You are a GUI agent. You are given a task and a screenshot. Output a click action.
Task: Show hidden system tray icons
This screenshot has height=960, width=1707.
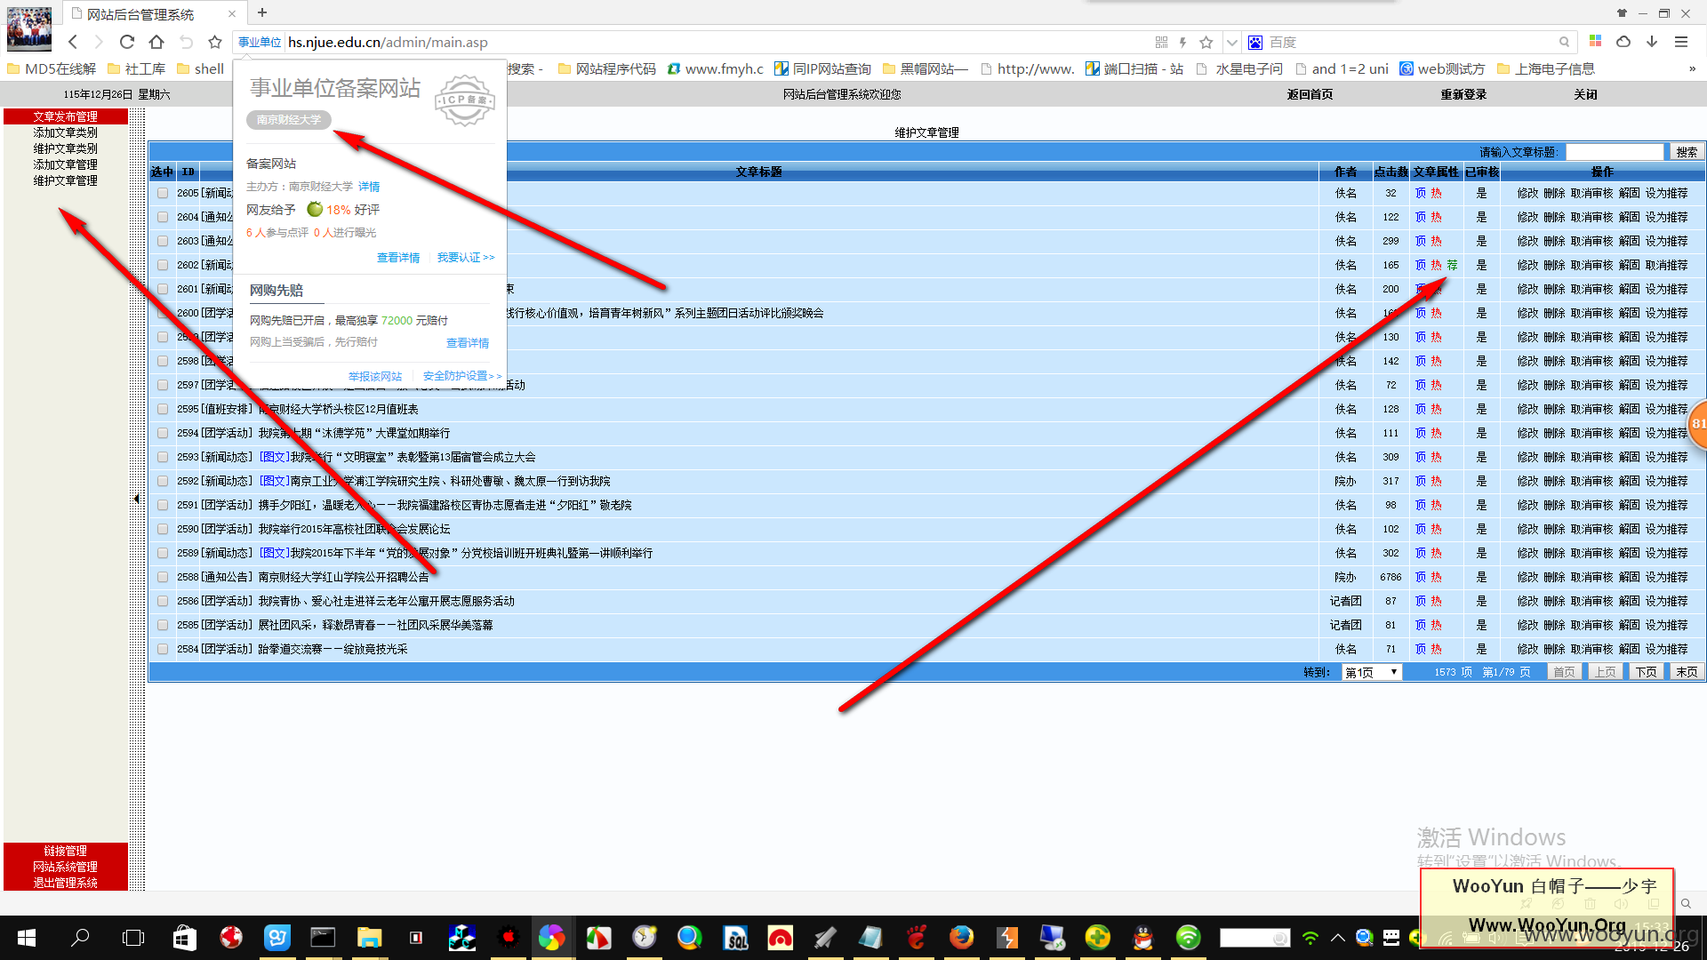click(1337, 937)
